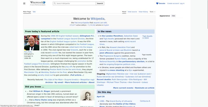
Task: Expand the Tools dropdown menu
Action: [152, 12]
